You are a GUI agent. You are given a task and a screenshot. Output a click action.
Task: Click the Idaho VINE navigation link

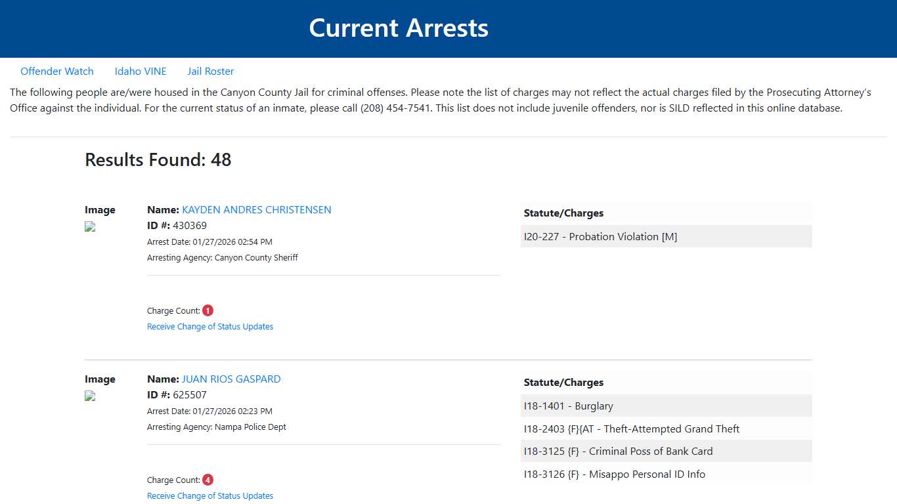141,71
